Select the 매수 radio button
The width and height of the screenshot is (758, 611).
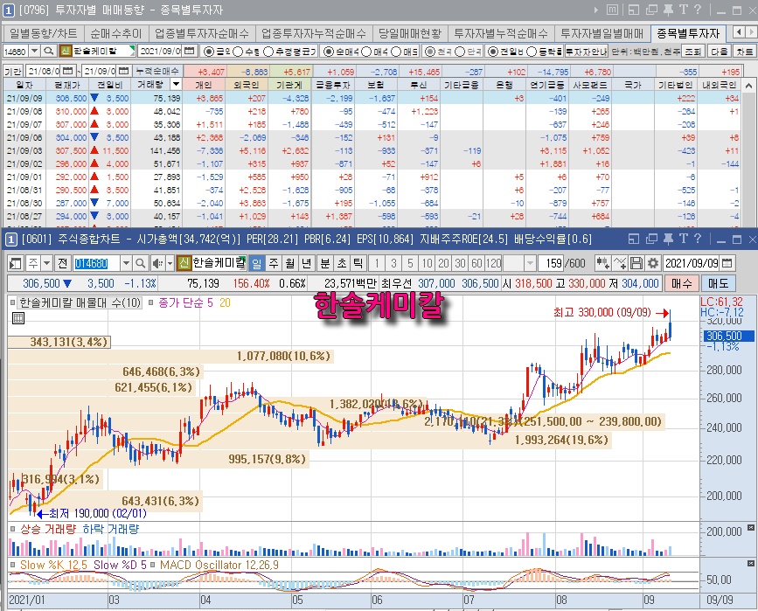point(366,52)
